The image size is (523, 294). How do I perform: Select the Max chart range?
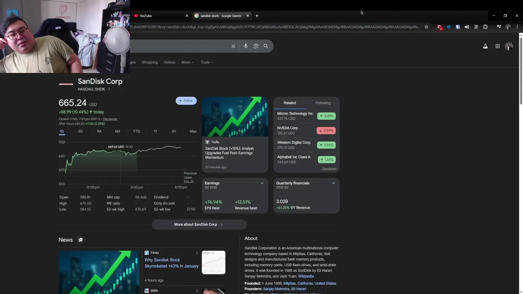193,131
